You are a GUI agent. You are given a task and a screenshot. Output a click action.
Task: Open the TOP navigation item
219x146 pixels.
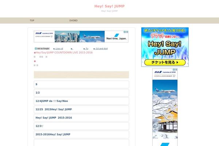(32, 20)
